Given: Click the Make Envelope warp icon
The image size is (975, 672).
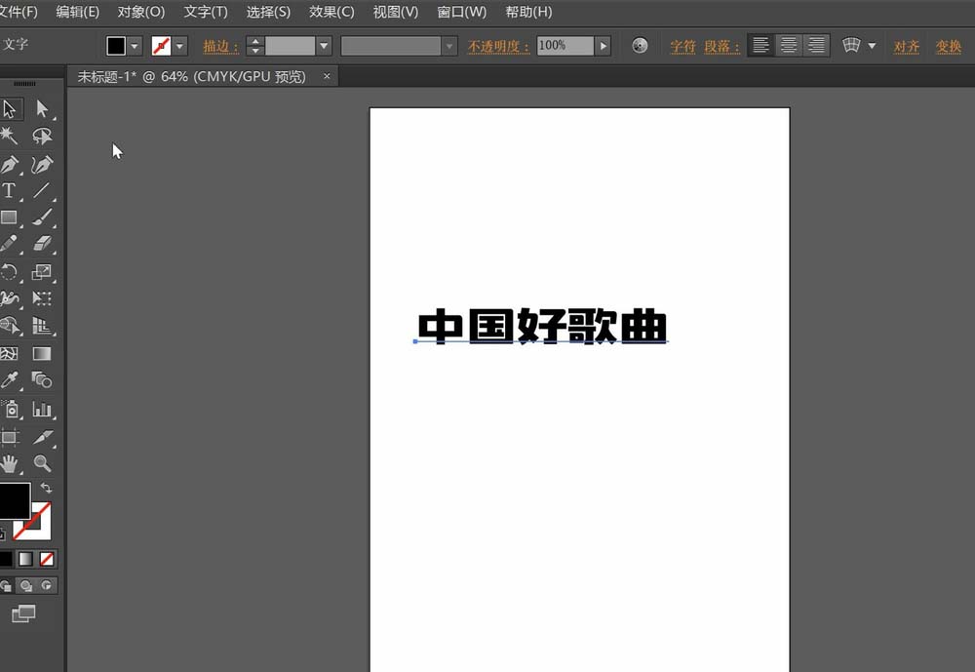Looking at the screenshot, I should (851, 46).
